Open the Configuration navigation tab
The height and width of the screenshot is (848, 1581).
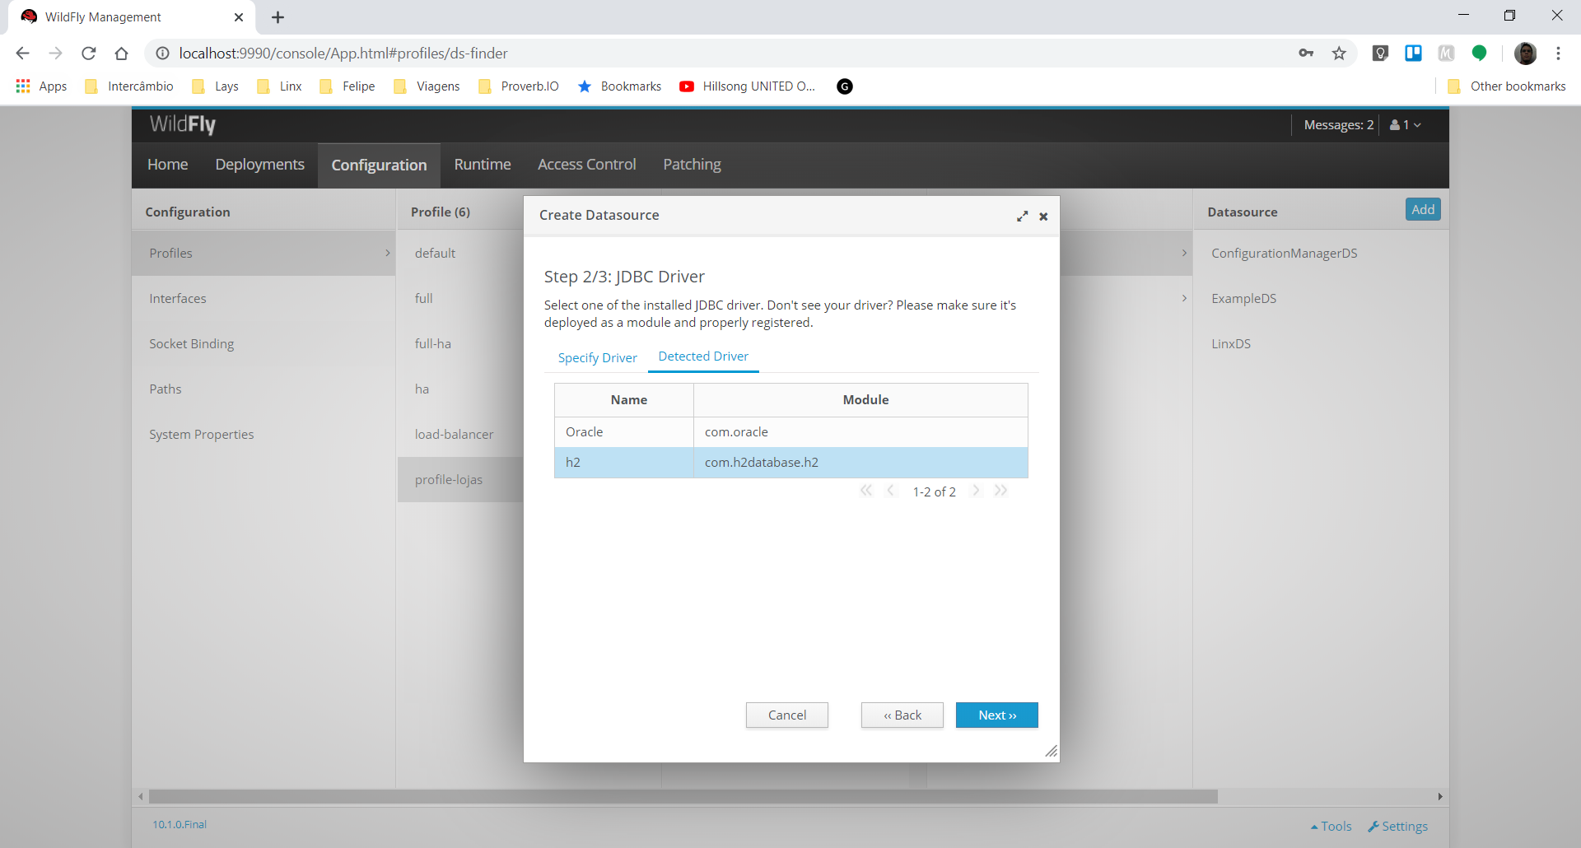click(x=380, y=165)
